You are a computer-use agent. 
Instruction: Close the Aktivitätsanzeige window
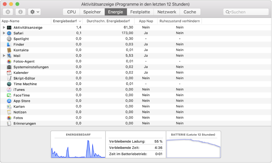click(x=5, y=4)
